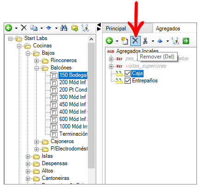
Task: Click the X delete icon in left toolbar
Action: [x=24, y=28]
